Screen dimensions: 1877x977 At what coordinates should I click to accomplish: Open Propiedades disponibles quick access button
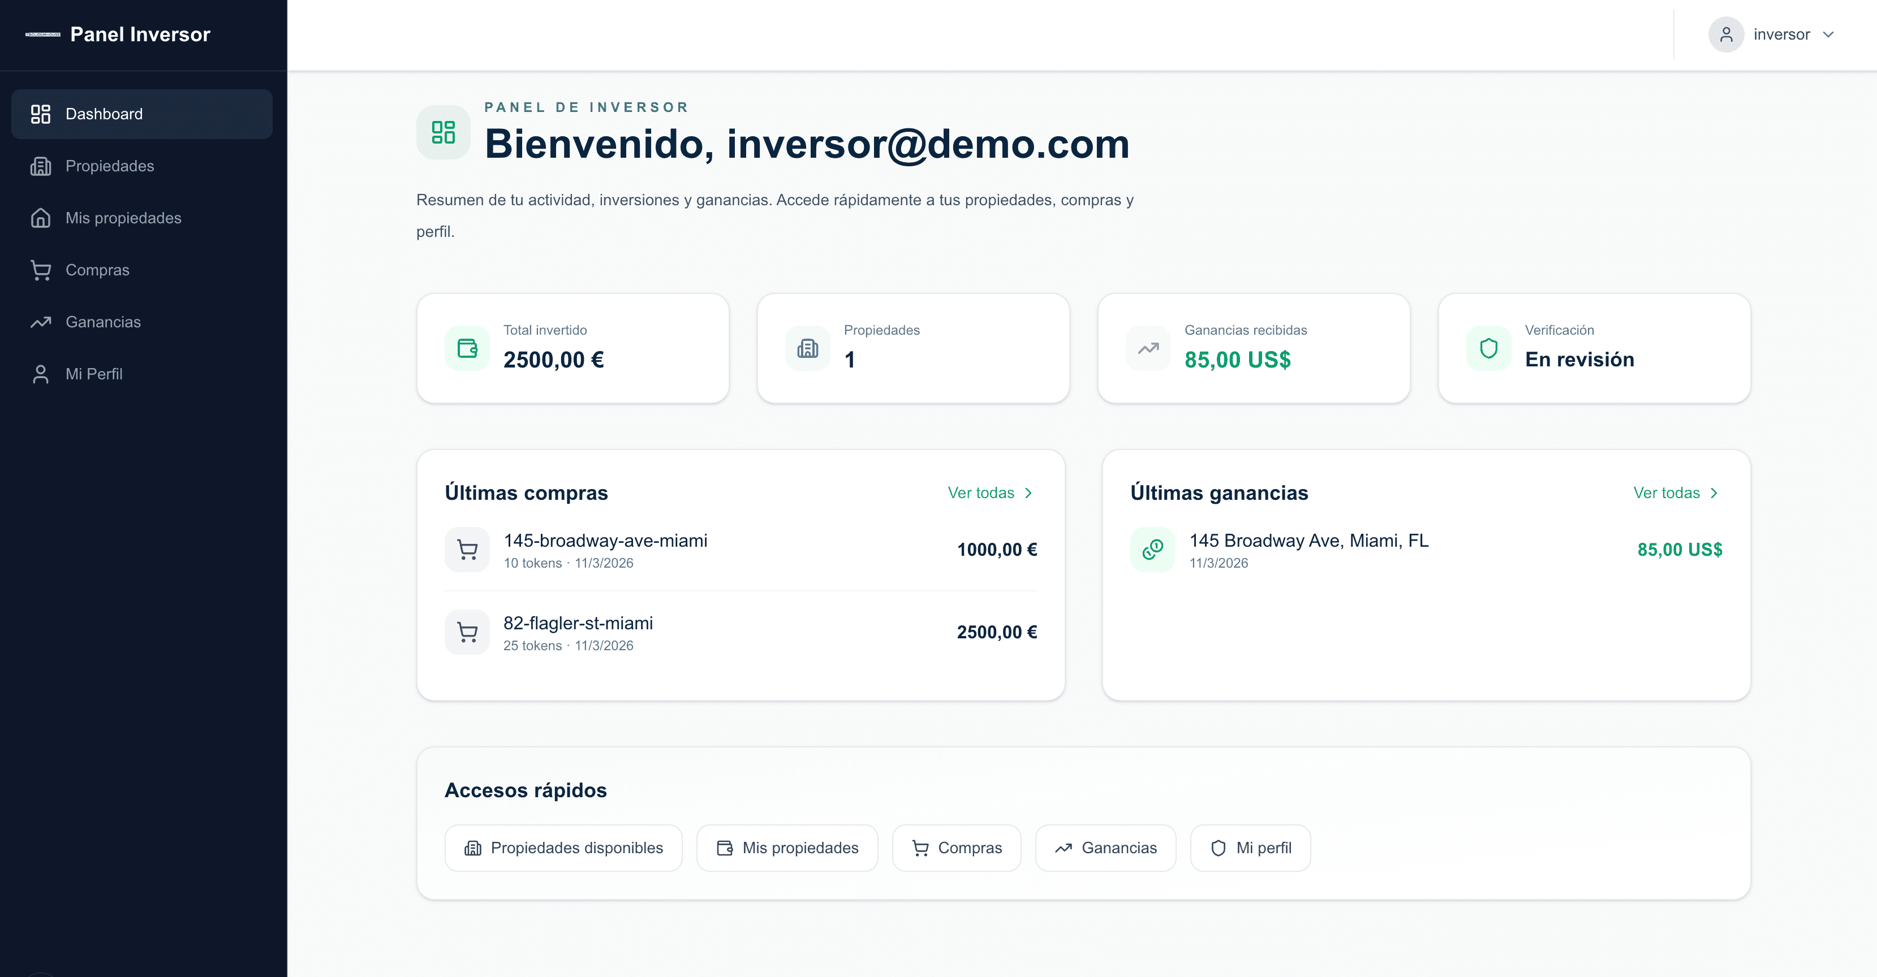tap(563, 848)
